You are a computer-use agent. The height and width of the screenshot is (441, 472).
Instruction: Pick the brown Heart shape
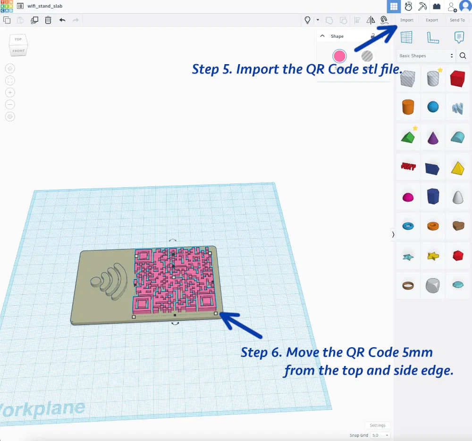[x=458, y=225]
